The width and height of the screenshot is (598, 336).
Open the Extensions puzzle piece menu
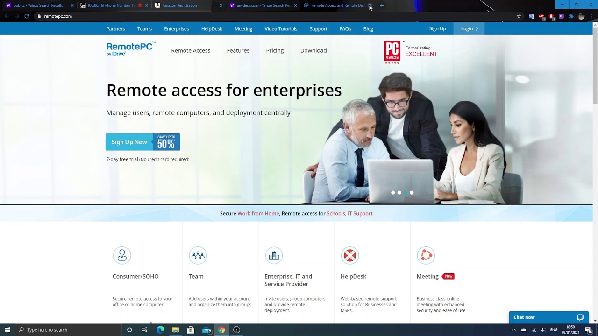point(571,16)
